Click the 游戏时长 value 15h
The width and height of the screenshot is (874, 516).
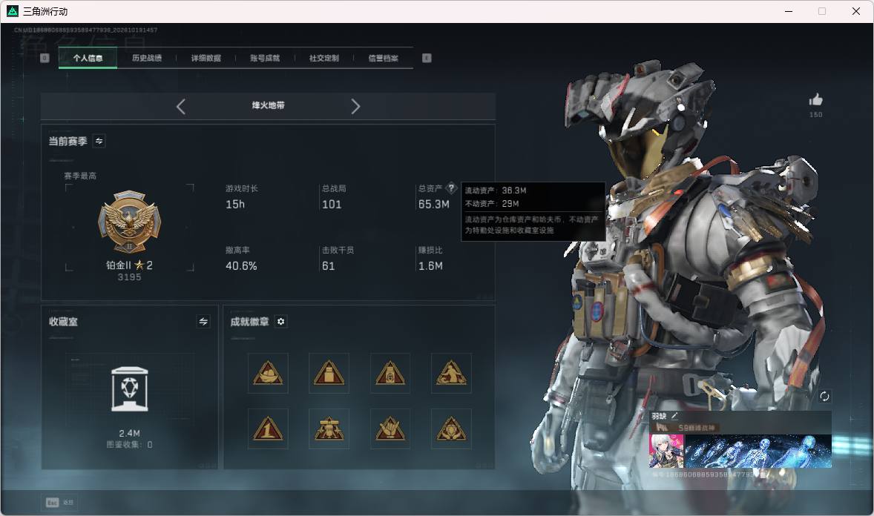(235, 205)
